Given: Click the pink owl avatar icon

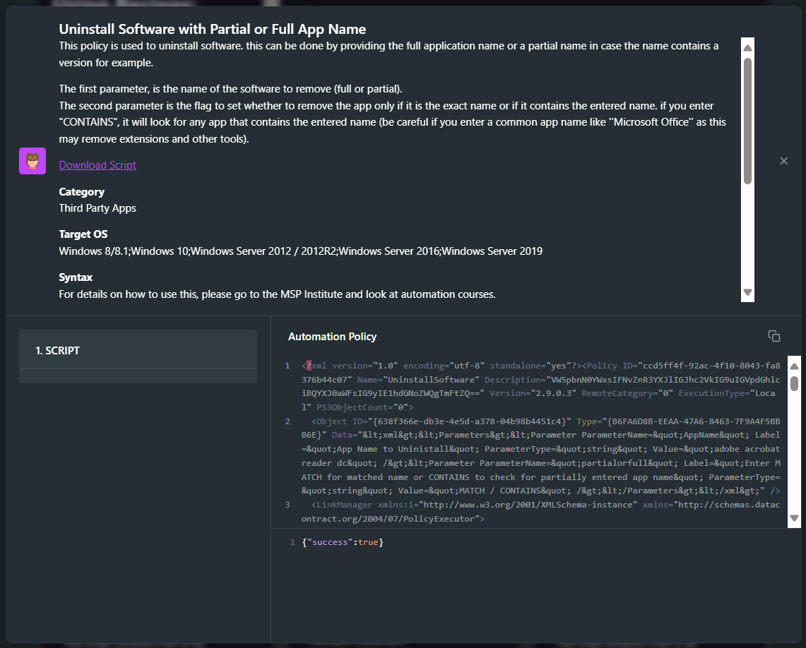Looking at the screenshot, I should [32, 161].
